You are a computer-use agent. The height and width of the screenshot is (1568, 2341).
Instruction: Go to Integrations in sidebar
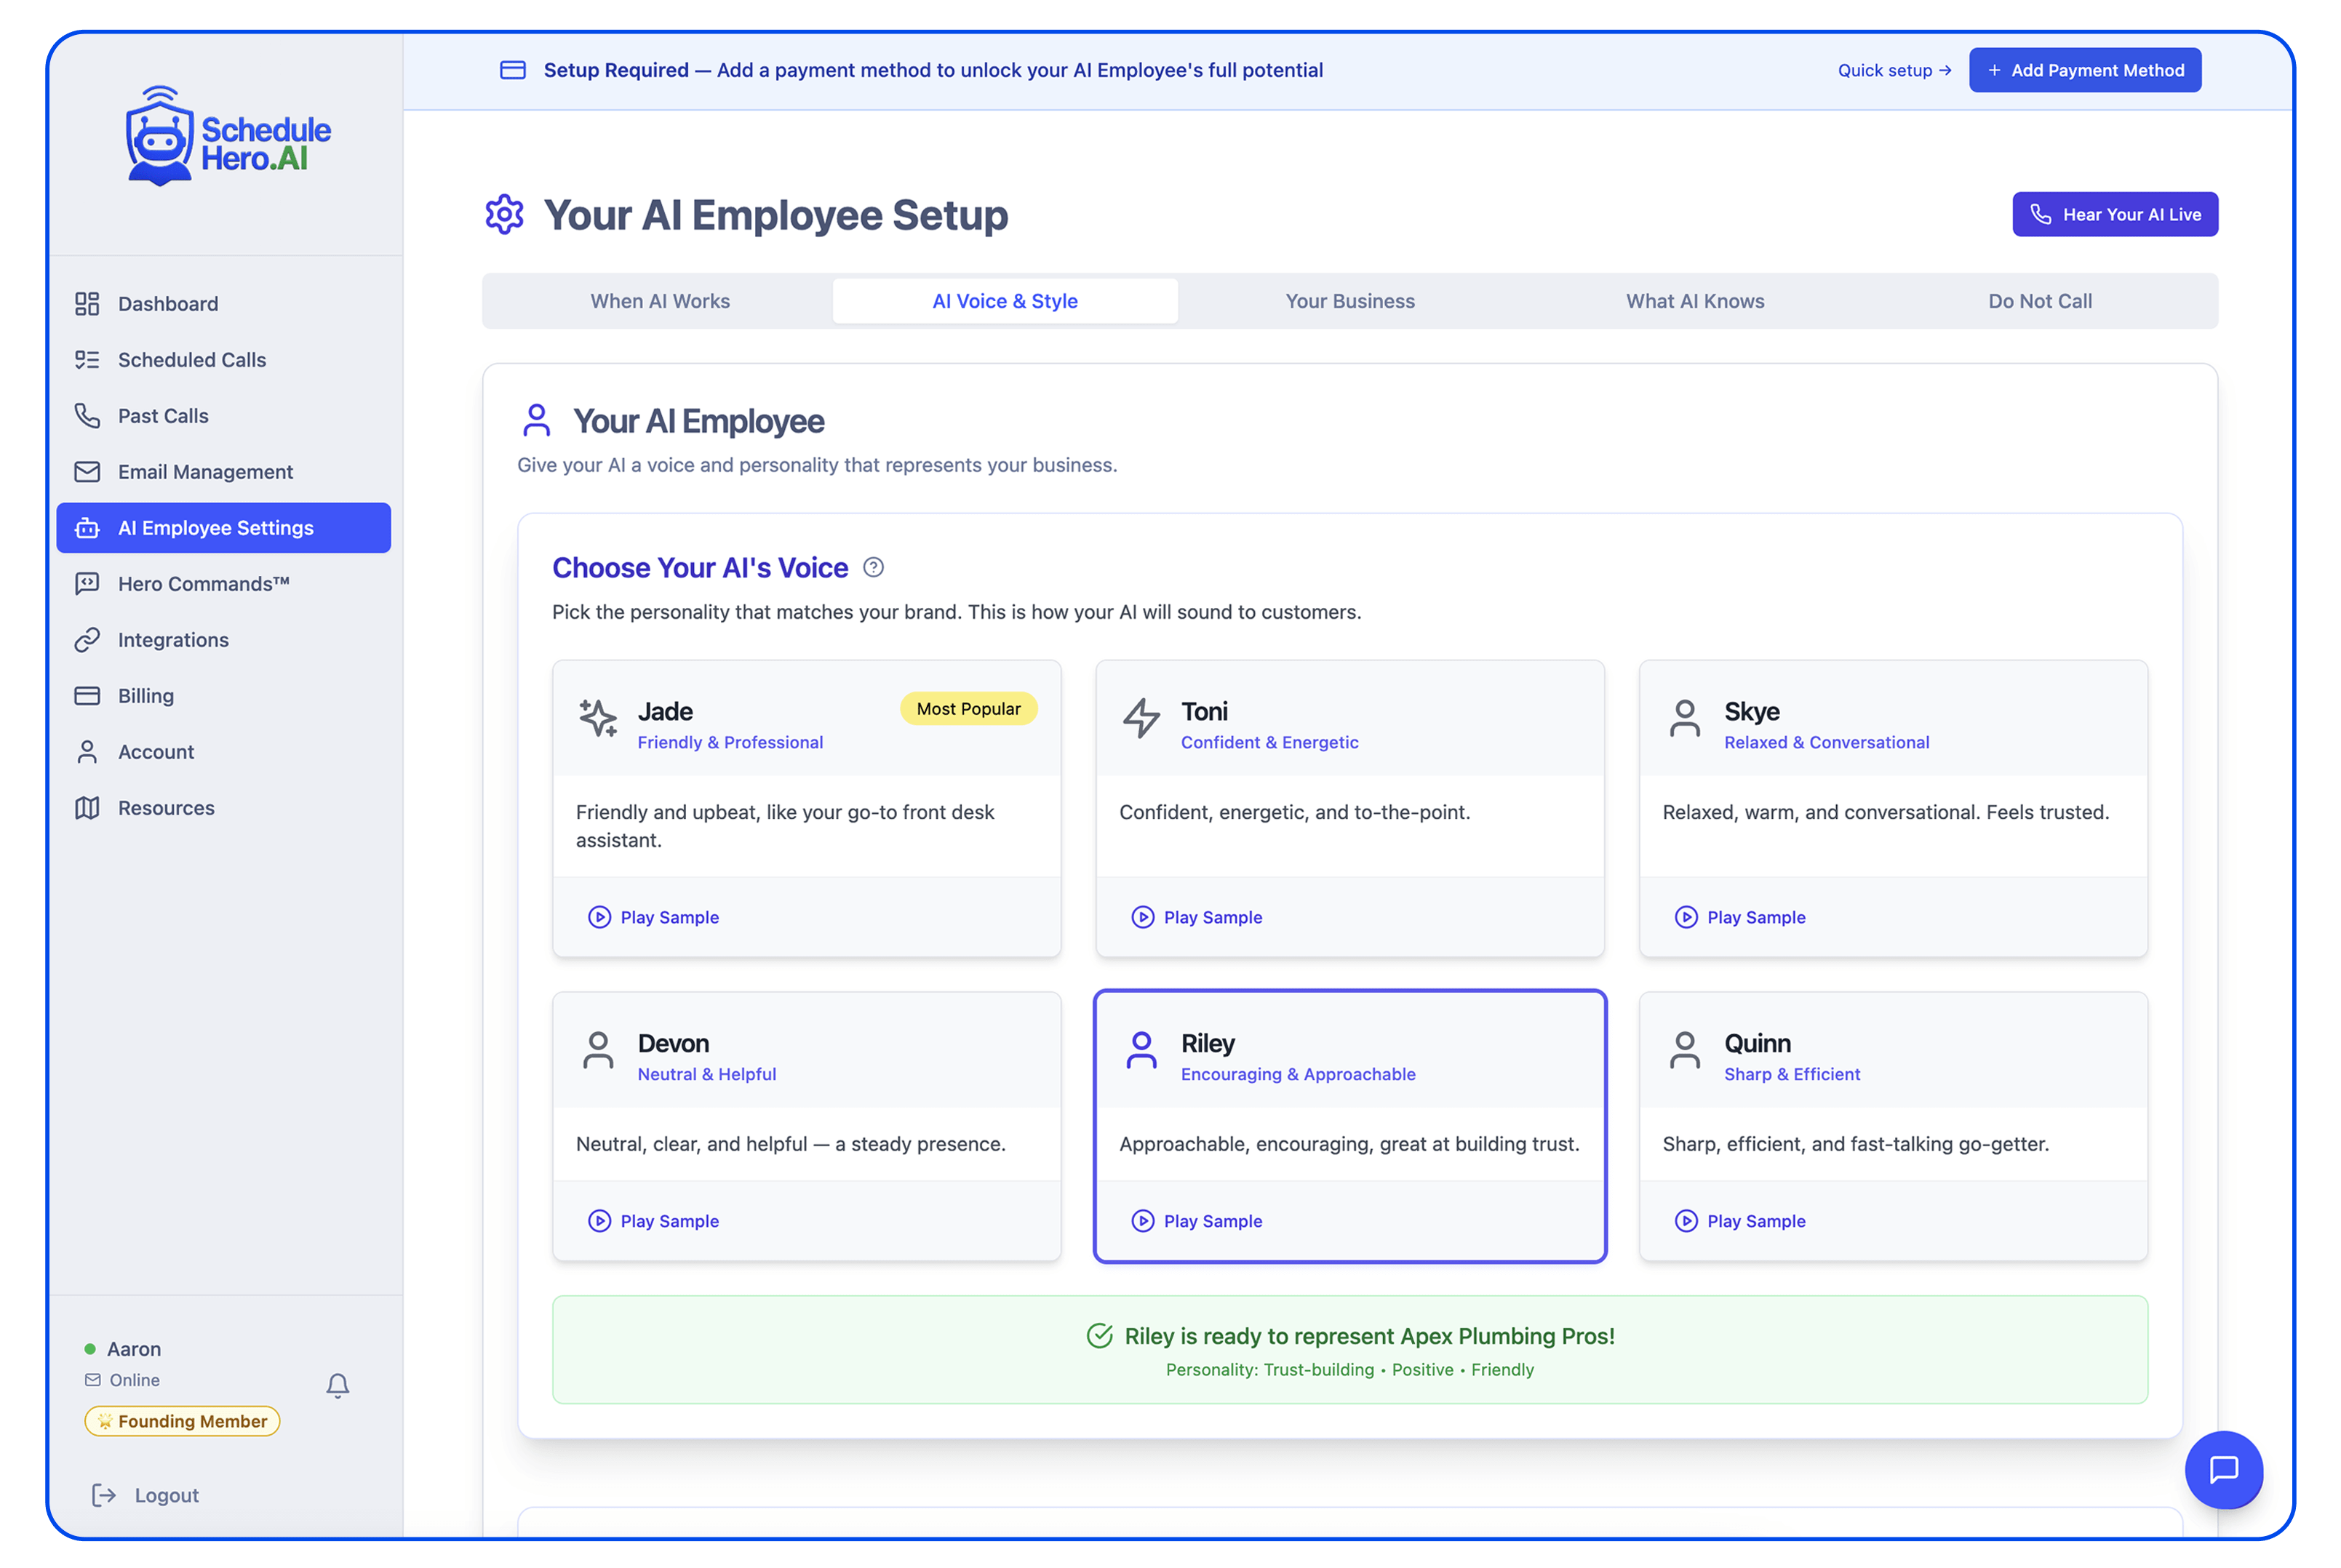(x=173, y=640)
